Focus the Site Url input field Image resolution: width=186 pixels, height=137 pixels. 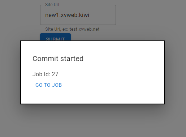point(78,15)
